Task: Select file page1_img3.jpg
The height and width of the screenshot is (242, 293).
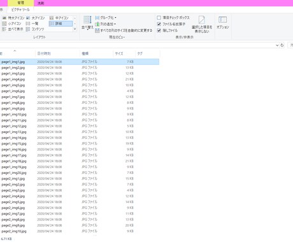Action: coord(80,73)
